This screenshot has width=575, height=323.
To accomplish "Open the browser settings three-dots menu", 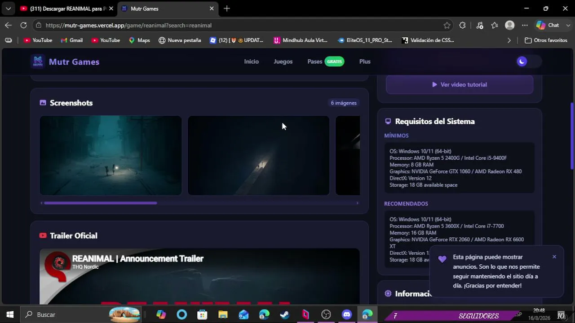I will point(525,25).
